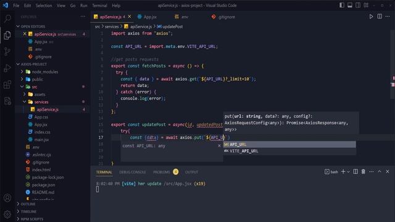The width and height of the screenshot is (395, 222).
Task: Open the Run and Debug view
Action: point(7,68)
